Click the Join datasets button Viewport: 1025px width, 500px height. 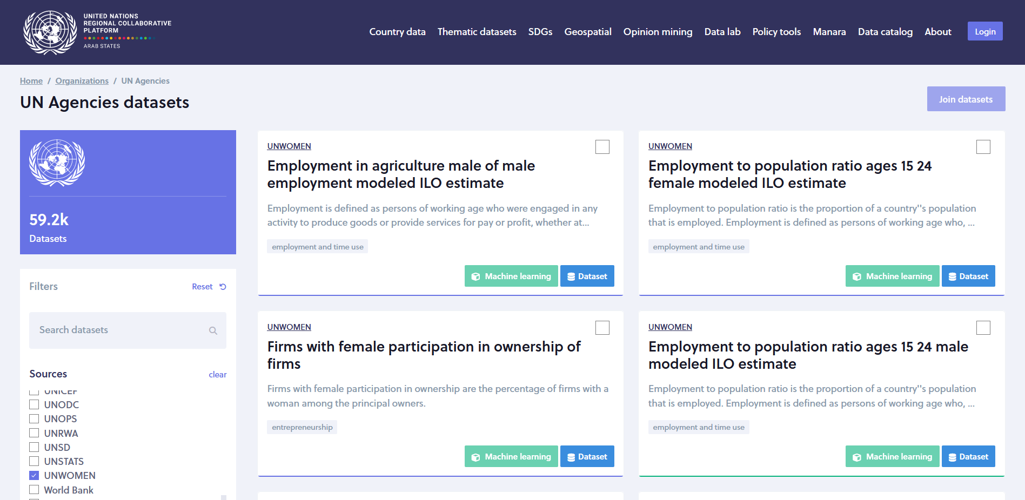point(966,99)
